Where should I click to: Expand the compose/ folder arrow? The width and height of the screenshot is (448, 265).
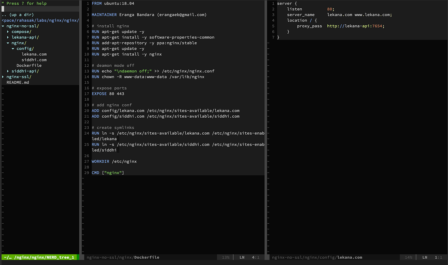tap(8, 32)
